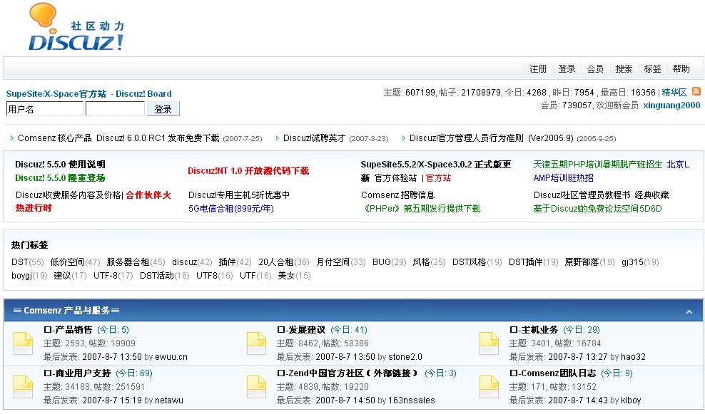Open 5G电信合租(899元/年) link
Image resolution: width=705 pixels, height=414 pixels.
click(x=231, y=208)
